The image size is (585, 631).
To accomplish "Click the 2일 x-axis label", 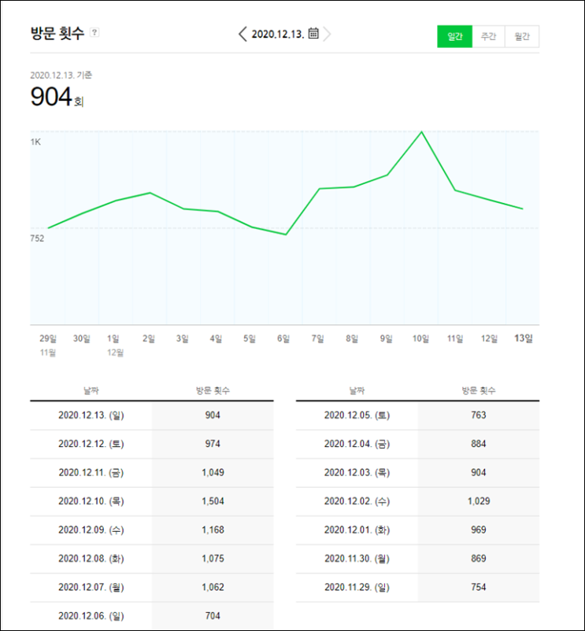I will 149,338.
